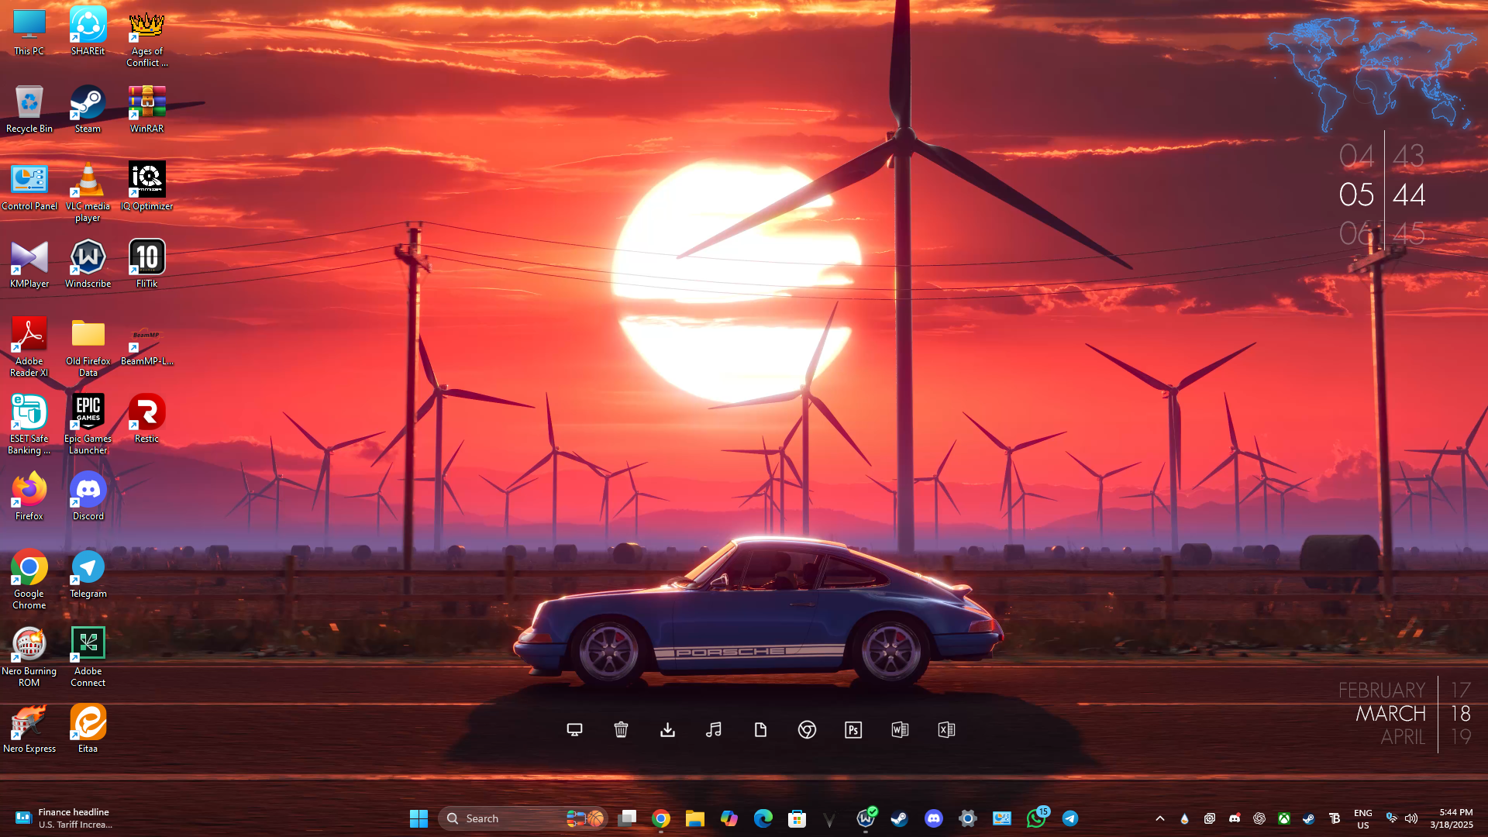
Task: Open Steam from the taskbar
Action: point(900,818)
